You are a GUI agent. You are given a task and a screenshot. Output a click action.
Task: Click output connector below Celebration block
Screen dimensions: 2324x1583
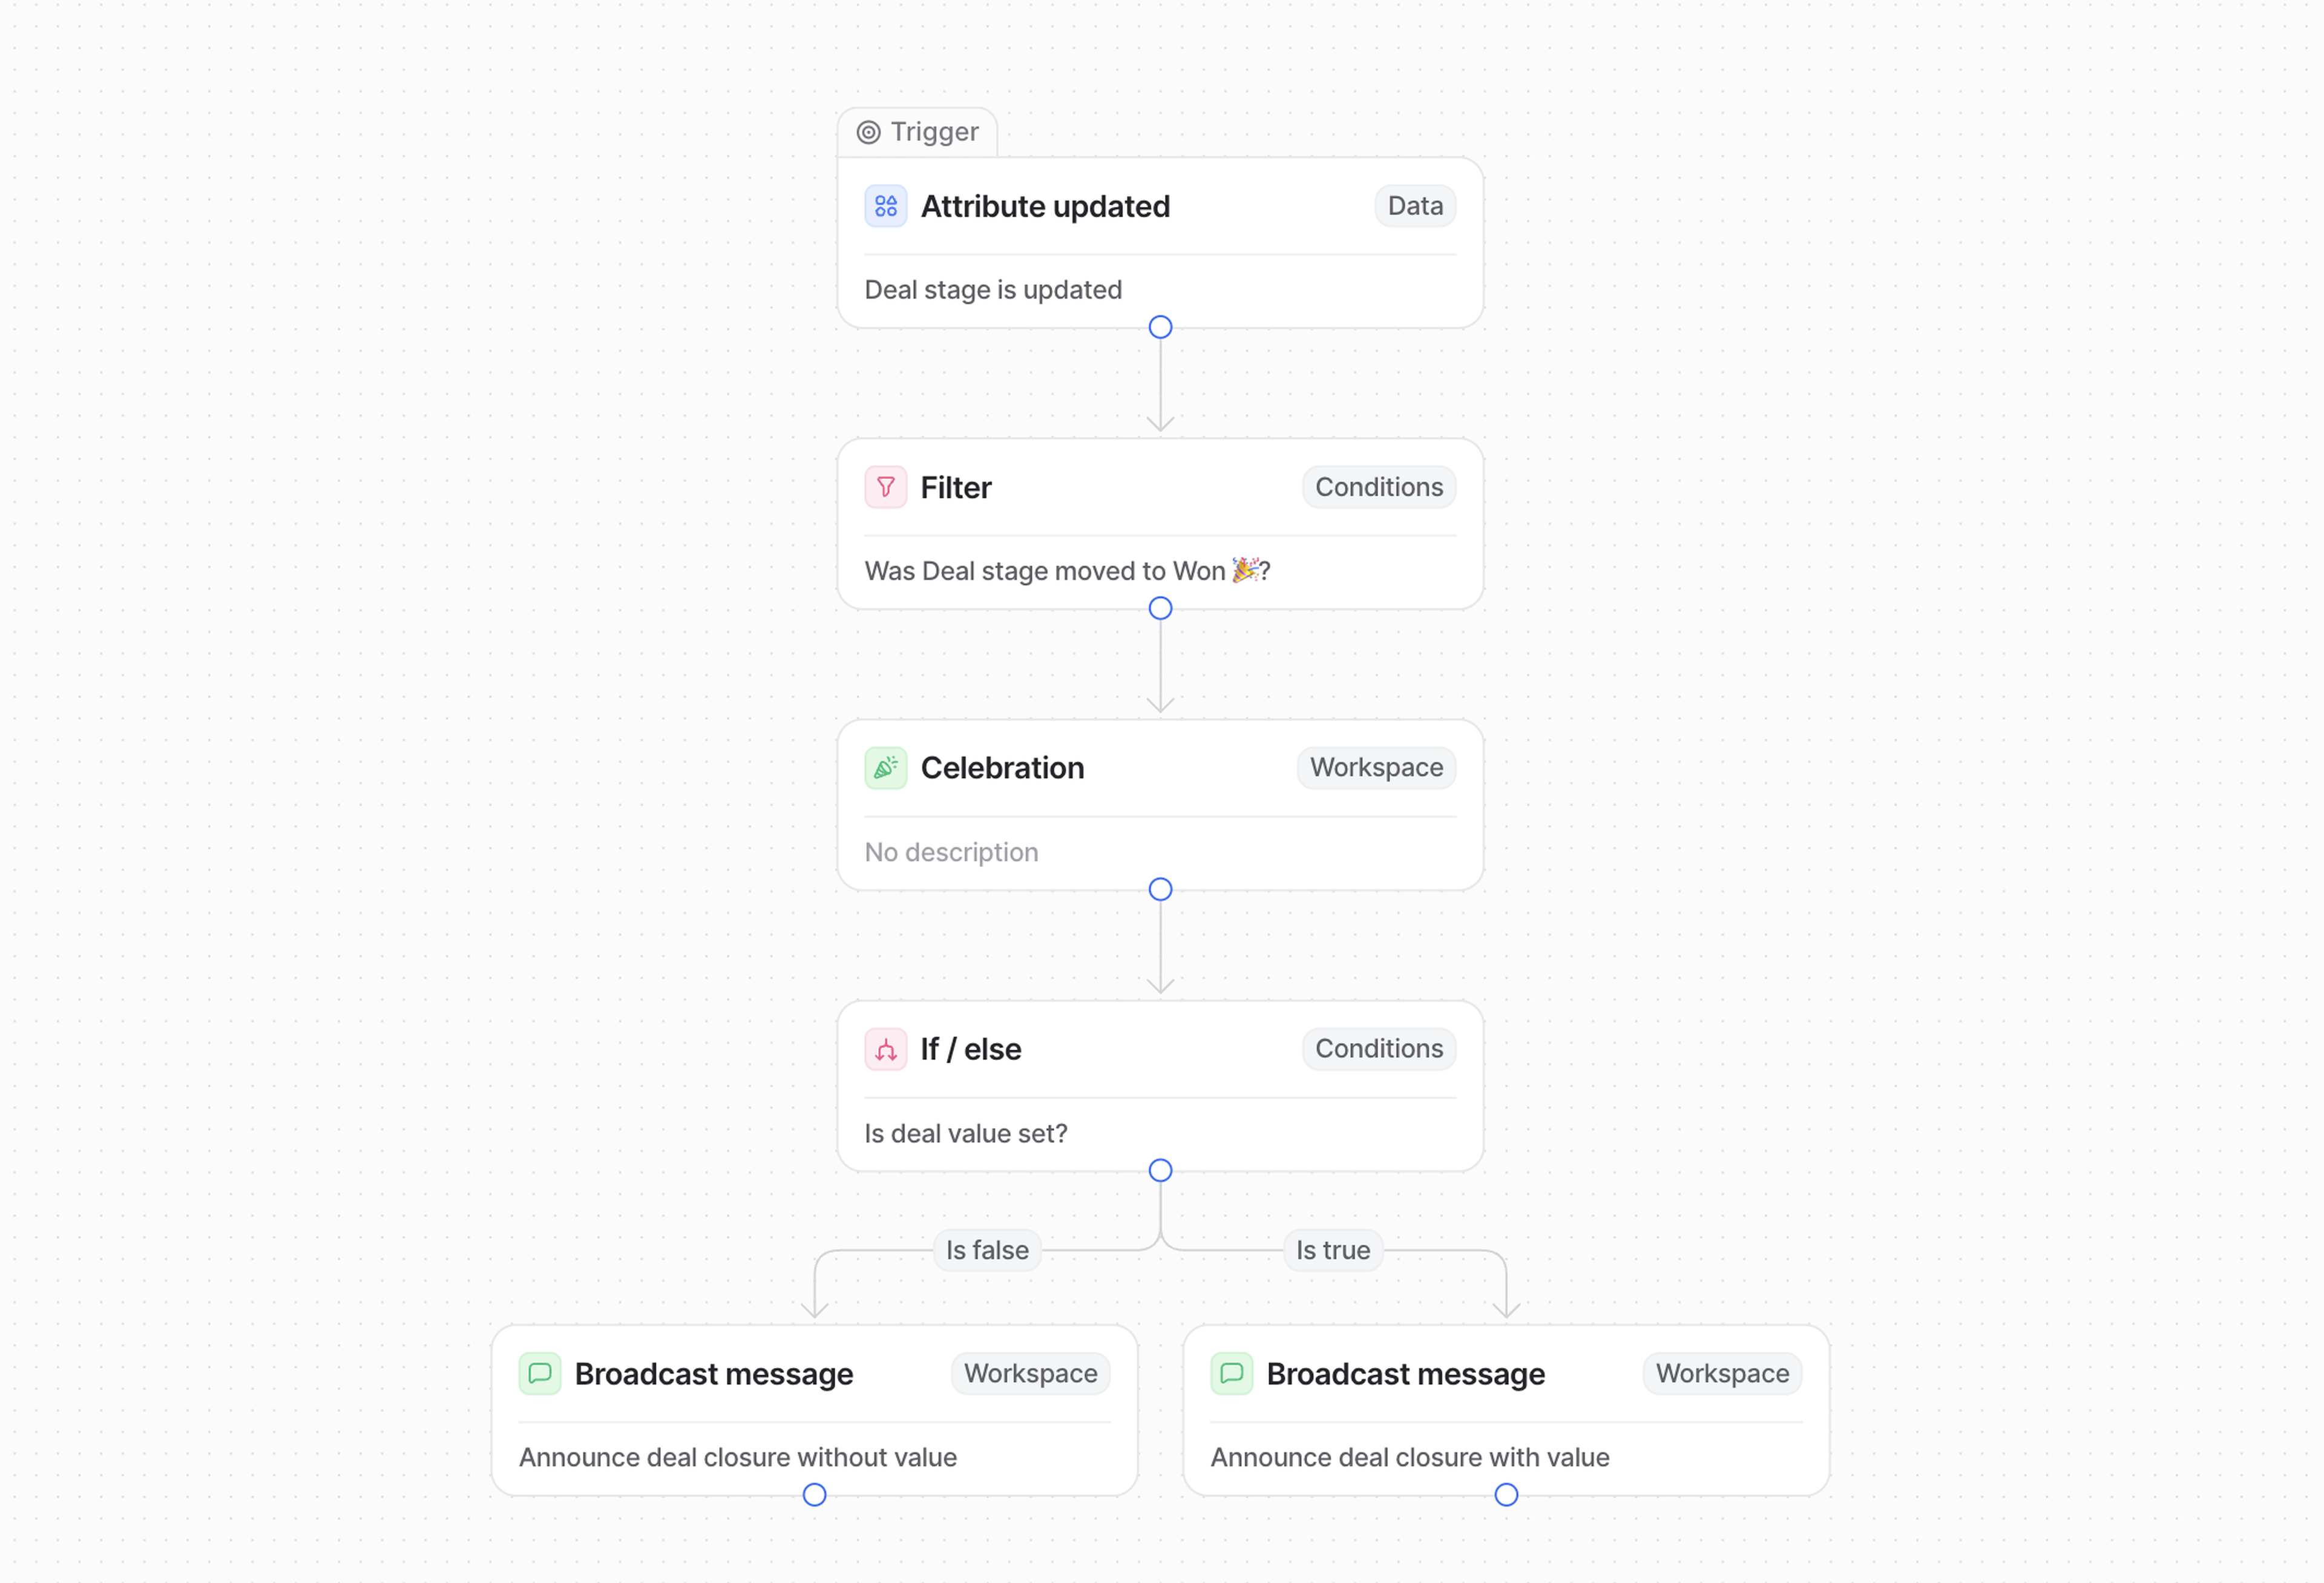click(x=1160, y=889)
